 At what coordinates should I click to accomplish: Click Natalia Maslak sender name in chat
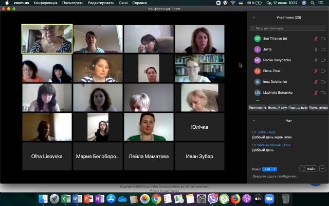[x=269, y=145]
